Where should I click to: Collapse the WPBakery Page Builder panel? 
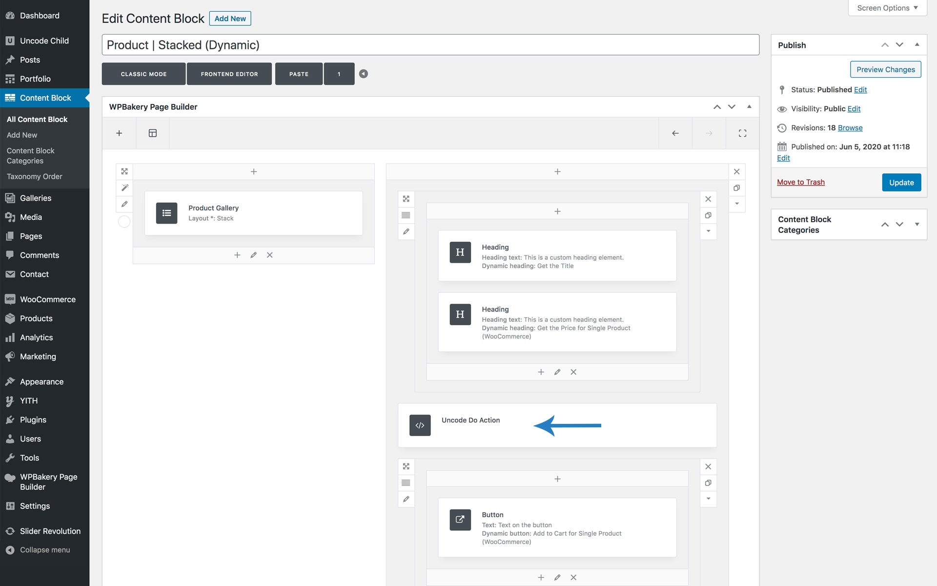[x=749, y=106]
